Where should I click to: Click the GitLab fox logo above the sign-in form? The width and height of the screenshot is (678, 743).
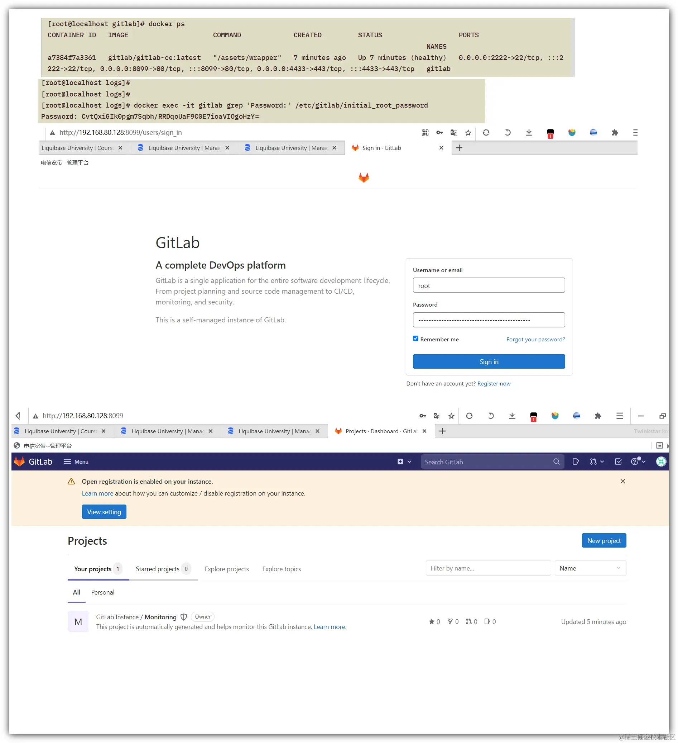(x=364, y=178)
